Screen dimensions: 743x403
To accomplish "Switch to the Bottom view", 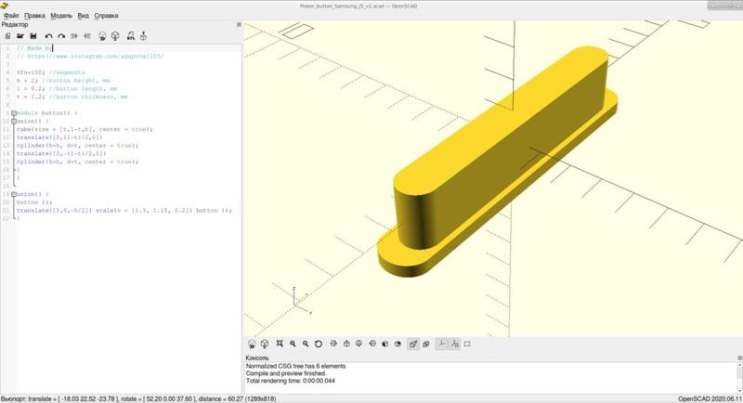I will 359,344.
